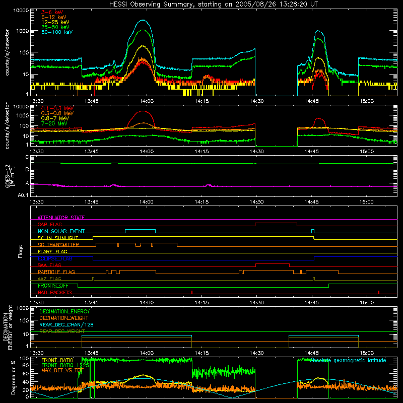Click the GOES-12 axis label
403x403 pixels.
click(x=10, y=176)
